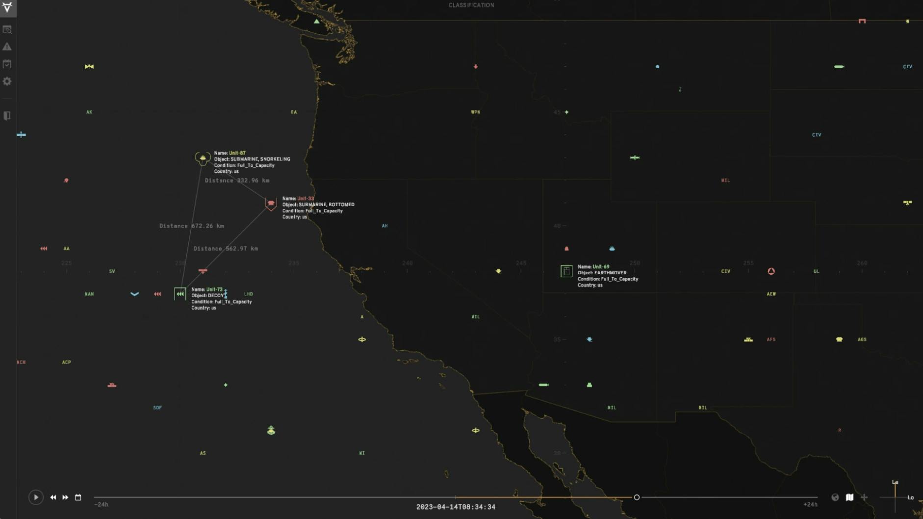Screen dimensions: 923x519
Task: Select the Unit-33 bottomed submarine icon
Action: coord(271,204)
